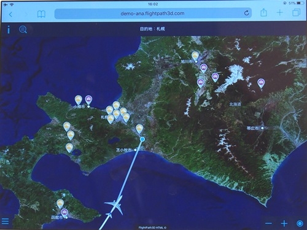Open the hamburger menu at bottom left
The width and height of the screenshot is (307, 230).
(5, 221)
